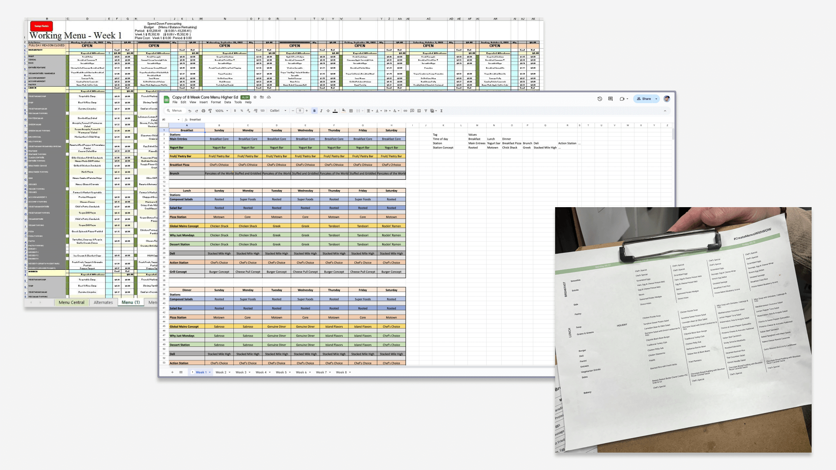Viewport: 836px width, 470px height.
Task: Select the Lunch section header cell
Action: (x=187, y=191)
